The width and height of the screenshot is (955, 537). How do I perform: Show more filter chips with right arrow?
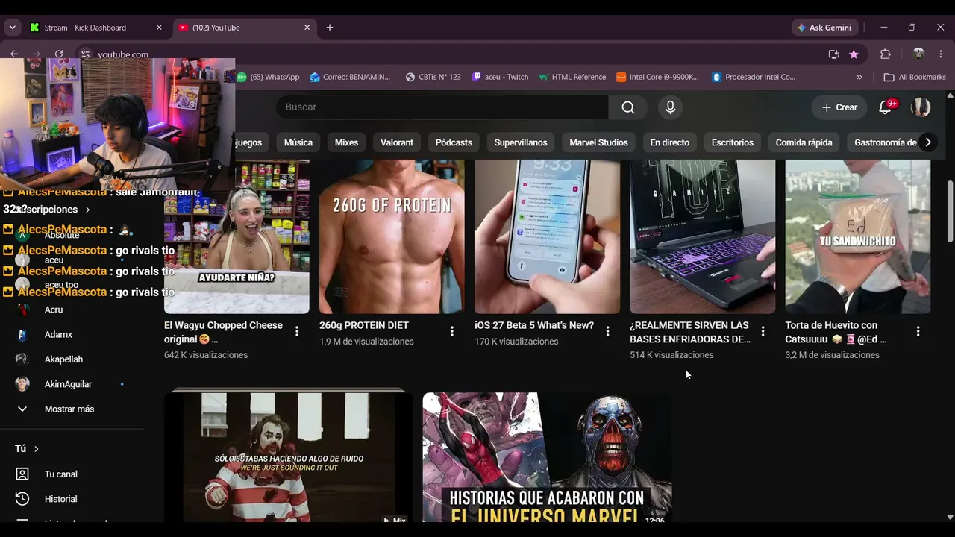click(927, 142)
